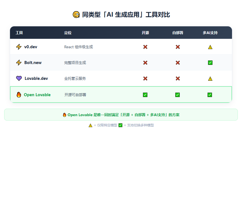Click the red cross under 自部署 for v0.dev
This screenshot has height=214, width=242.
[x=178, y=47]
